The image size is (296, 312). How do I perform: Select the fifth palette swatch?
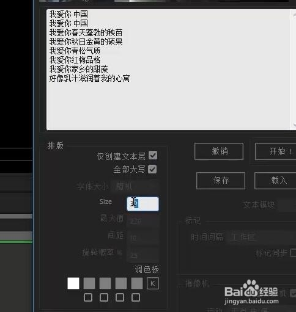click(x=137, y=283)
